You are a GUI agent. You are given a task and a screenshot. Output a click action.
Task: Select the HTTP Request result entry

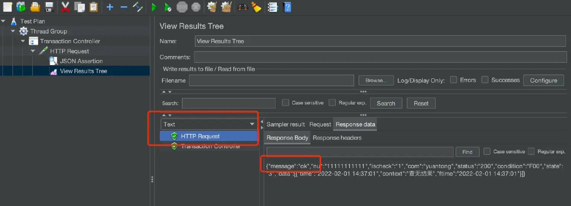pyautogui.click(x=209, y=136)
